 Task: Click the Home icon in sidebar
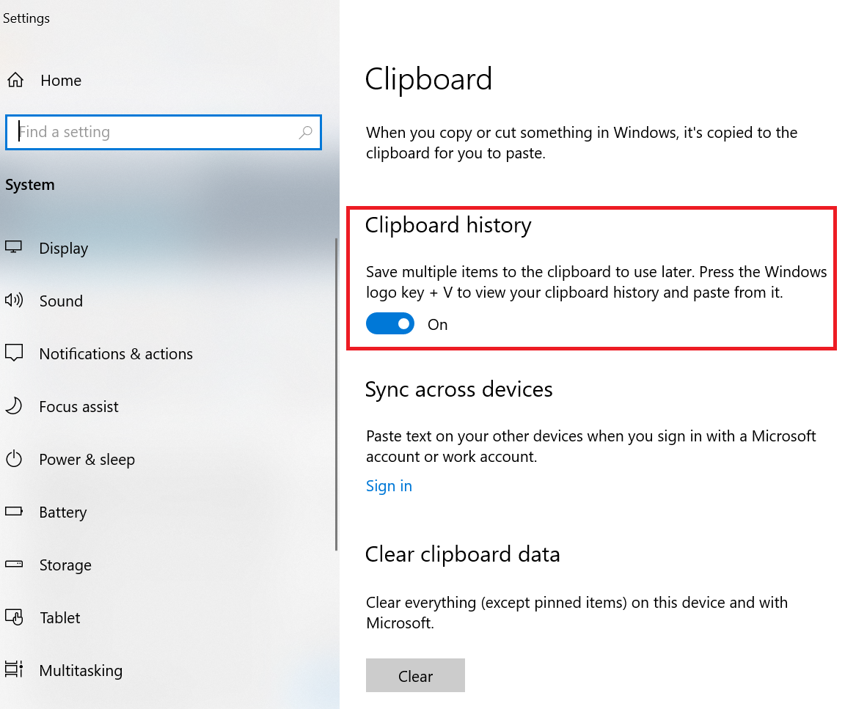(x=15, y=81)
